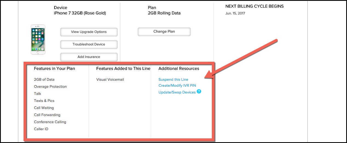This screenshot has width=347, height=143.
Task: Select the 2GB of Data feature
Action: [44, 80]
